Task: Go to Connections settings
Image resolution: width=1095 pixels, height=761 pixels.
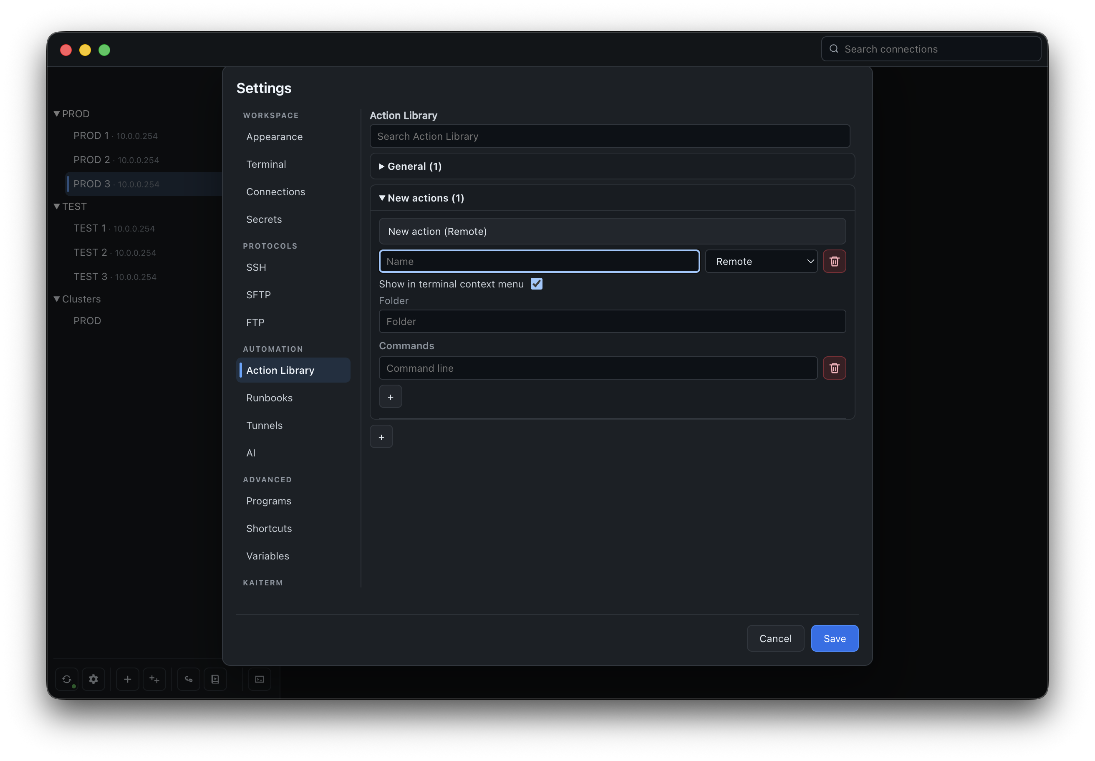Action: [293, 192]
